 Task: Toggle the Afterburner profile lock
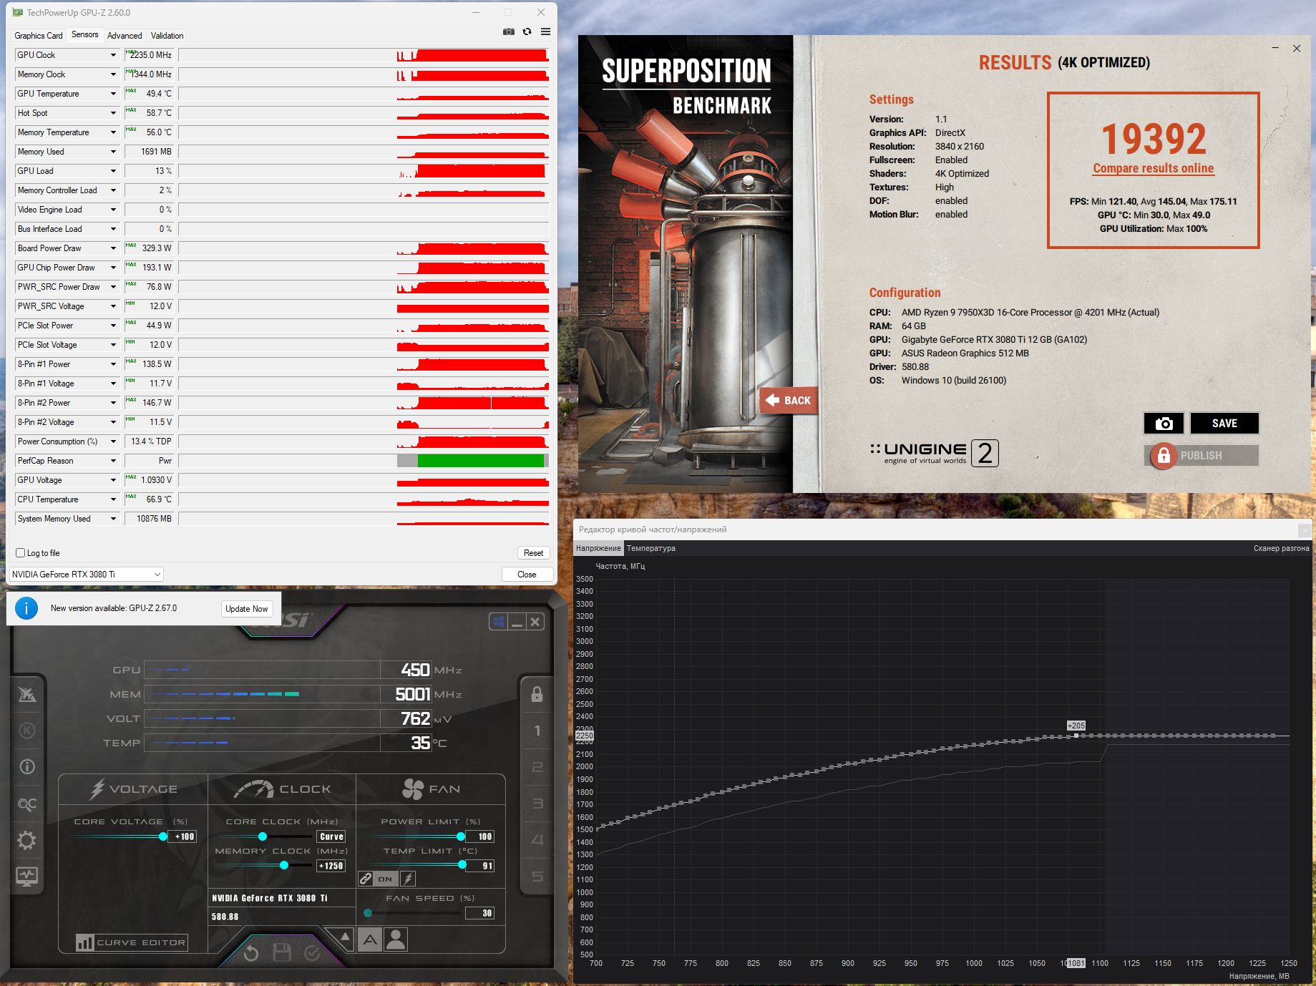pyautogui.click(x=537, y=694)
